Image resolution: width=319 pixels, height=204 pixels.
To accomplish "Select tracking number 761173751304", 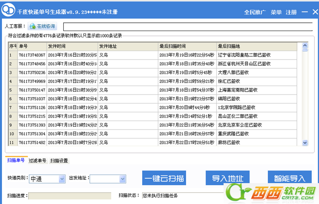I will pyautogui.click(x=32, y=134).
